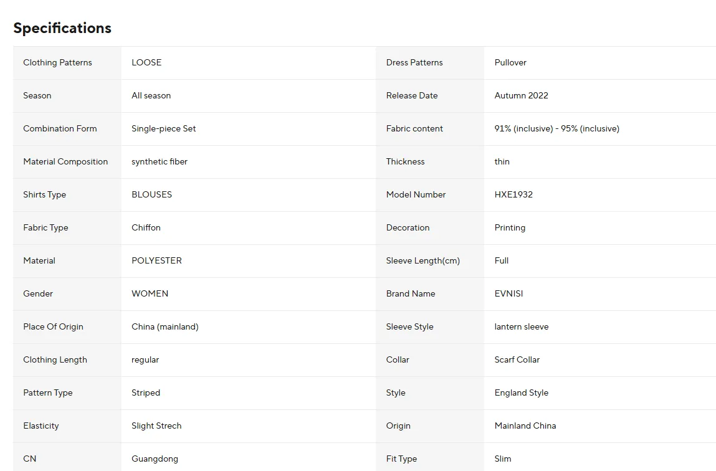Screen dimensions: 716x471
Task: Click the fabric content percentage range
Action: click(556, 129)
